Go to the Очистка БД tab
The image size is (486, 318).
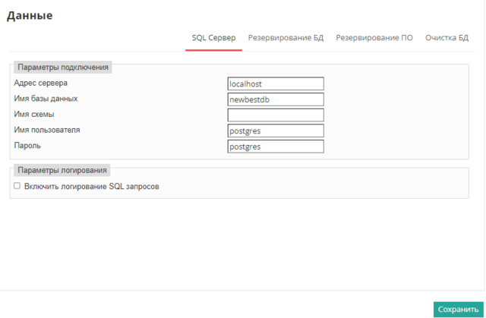(x=447, y=37)
